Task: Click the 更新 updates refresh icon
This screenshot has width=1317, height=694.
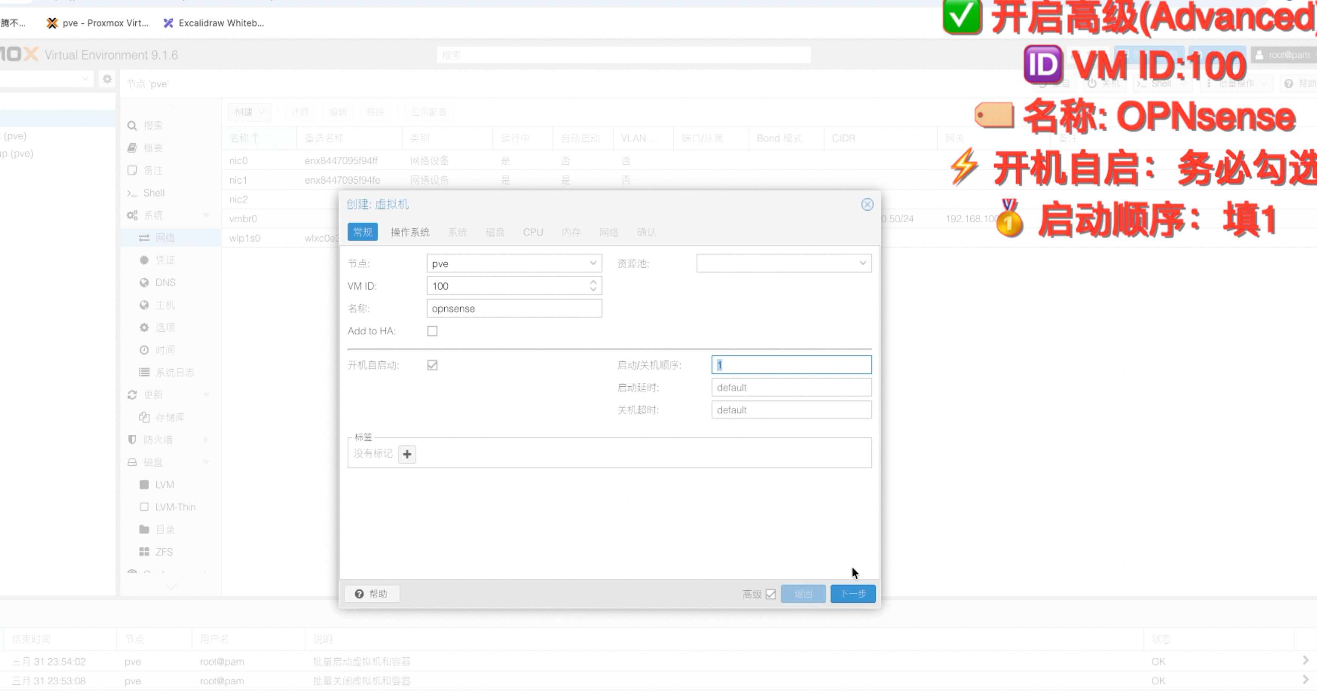Action: tap(132, 395)
